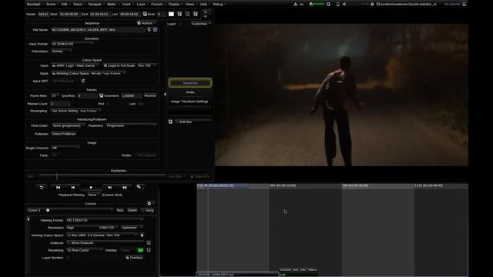Click the trash icon beside File Name

pyautogui.click(x=156, y=29)
